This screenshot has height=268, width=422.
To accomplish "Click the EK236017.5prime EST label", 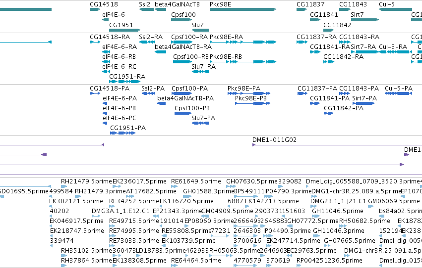I will [x=139, y=181].
